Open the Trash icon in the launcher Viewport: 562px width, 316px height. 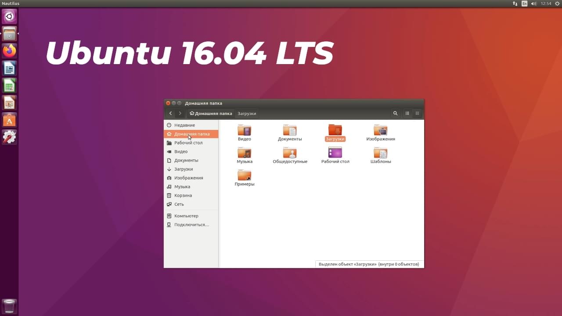tap(9, 306)
